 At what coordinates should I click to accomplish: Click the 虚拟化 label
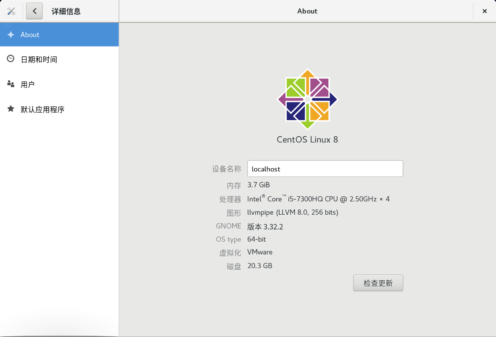click(230, 253)
